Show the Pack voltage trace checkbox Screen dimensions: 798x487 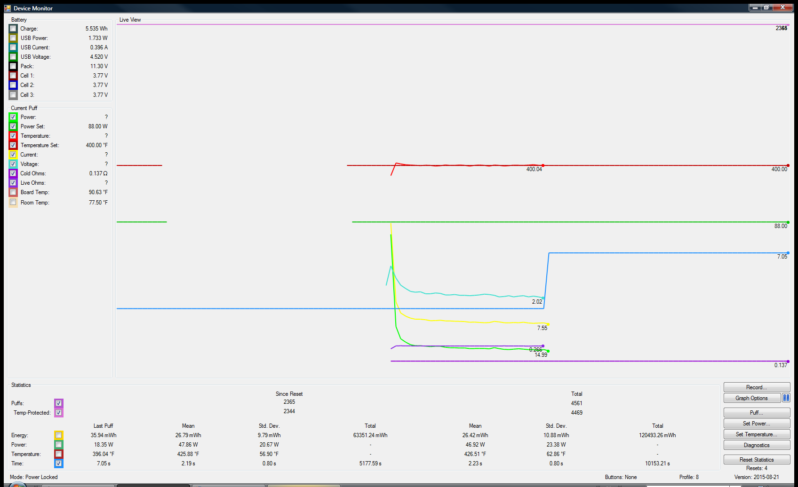(x=13, y=66)
